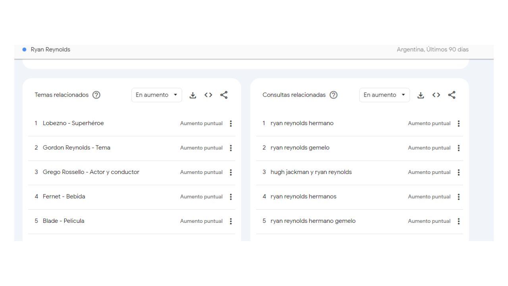Open more options for Lobezno - Superhéroe
Viewport: 508px width, 286px height.
231,124
